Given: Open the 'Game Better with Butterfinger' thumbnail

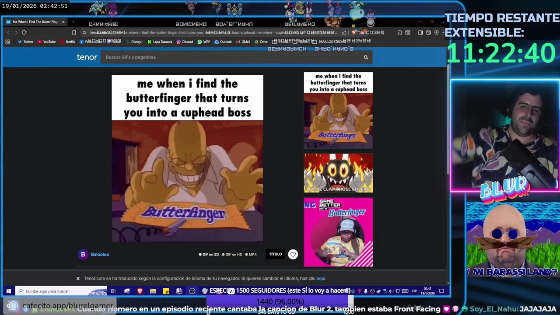Looking at the screenshot, I should (x=338, y=232).
